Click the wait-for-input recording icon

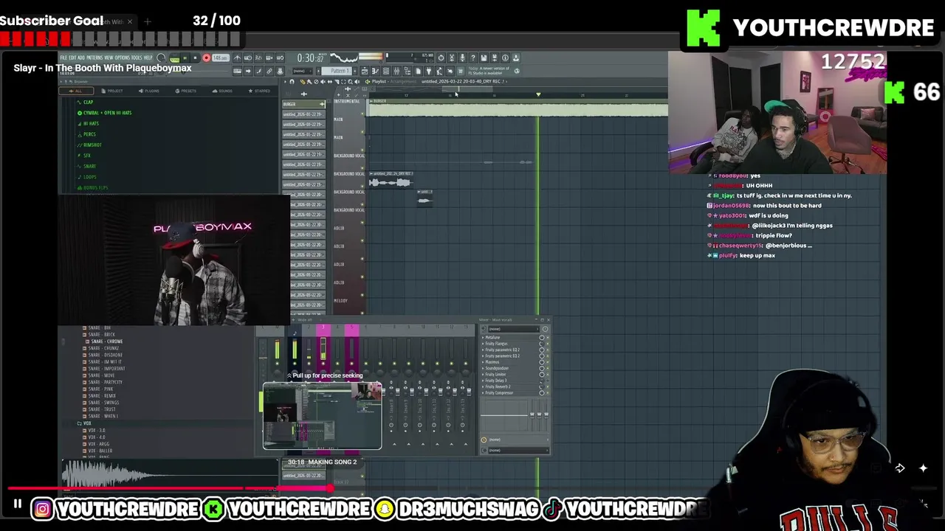click(248, 58)
